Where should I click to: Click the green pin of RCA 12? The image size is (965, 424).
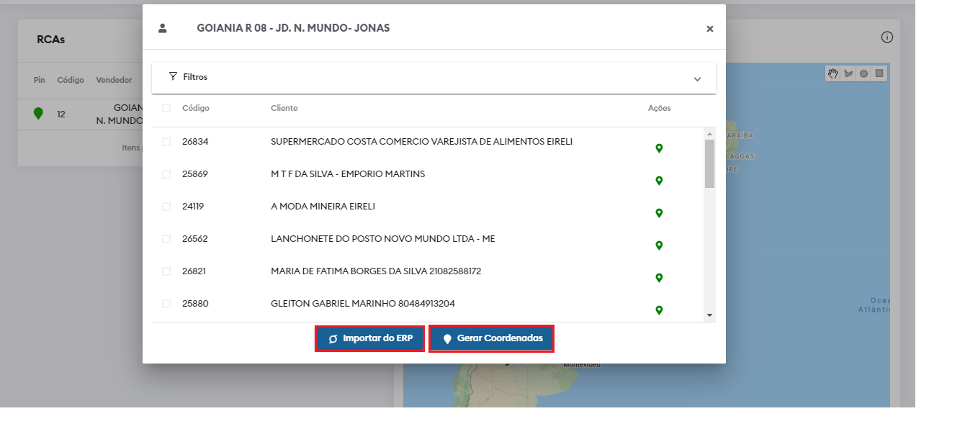(x=38, y=114)
